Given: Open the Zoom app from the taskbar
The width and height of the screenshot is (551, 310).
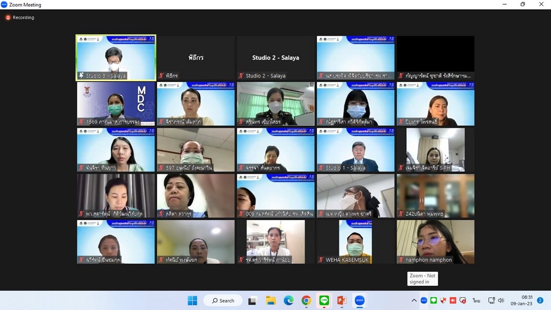Looking at the screenshot, I should coord(359,300).
